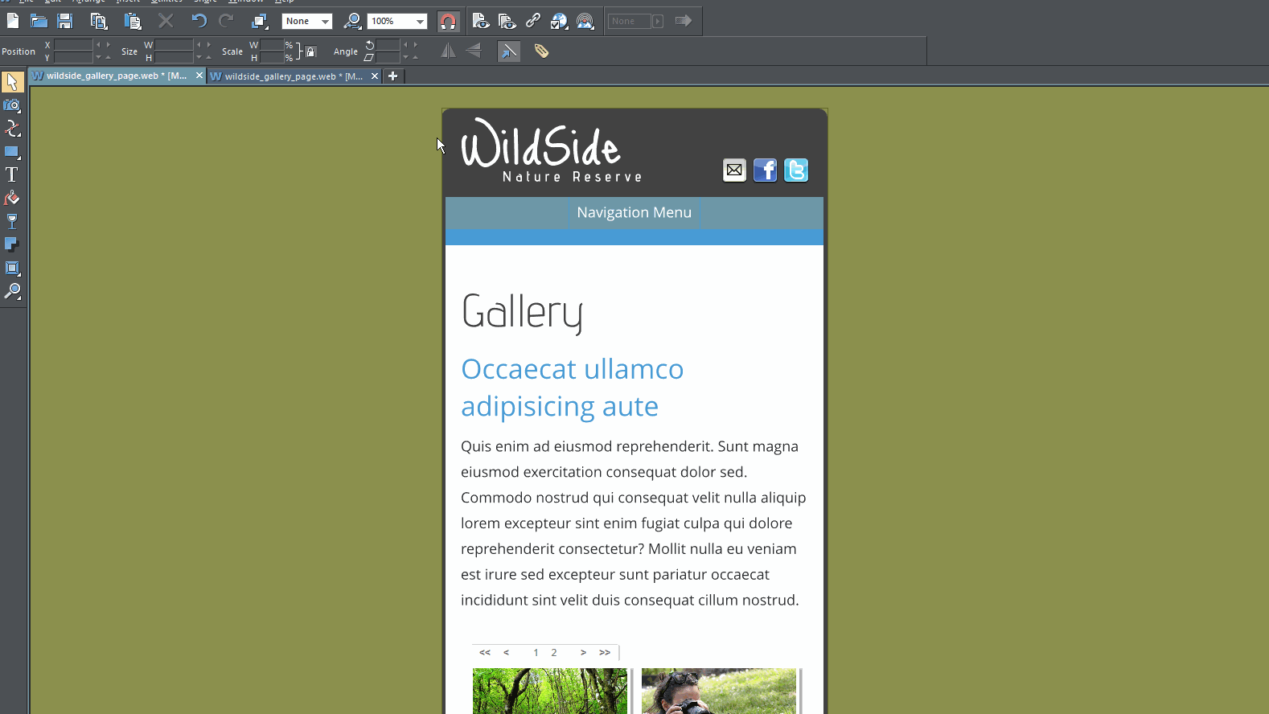
Task: Click the yellow tag Names icon
Action: (541, 51)
